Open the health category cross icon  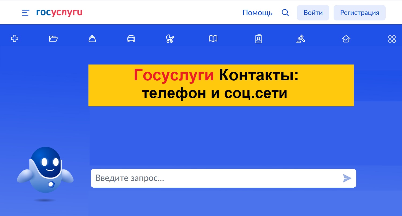14,39
